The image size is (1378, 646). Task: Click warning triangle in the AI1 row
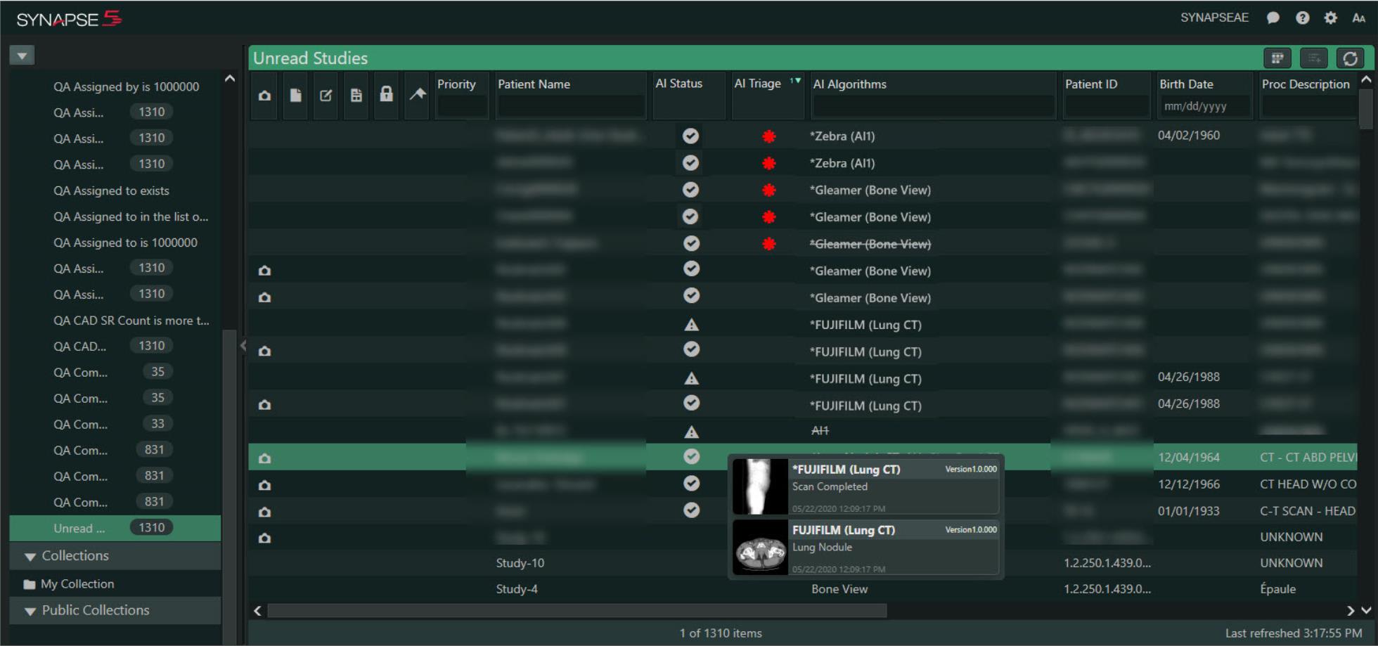coord(691,432)
